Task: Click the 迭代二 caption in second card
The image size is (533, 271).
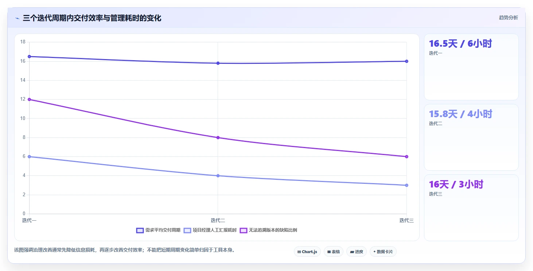Action: click(436, 124)
